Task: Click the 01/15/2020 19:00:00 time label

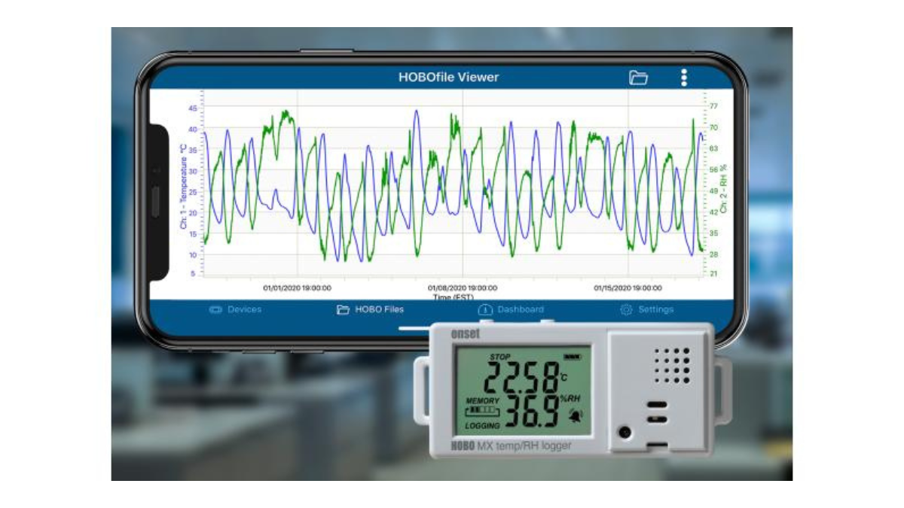Action: pyautogui.click(x=628, y=287)
